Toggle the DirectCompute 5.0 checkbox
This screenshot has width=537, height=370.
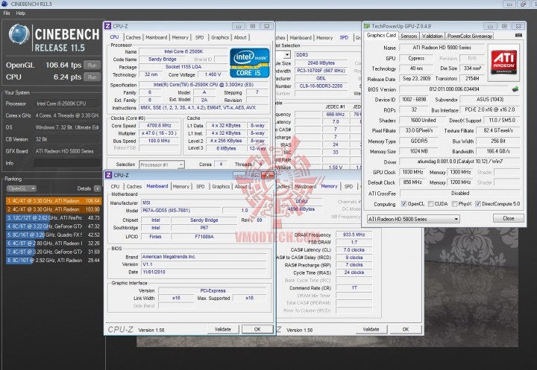point(478,204)
